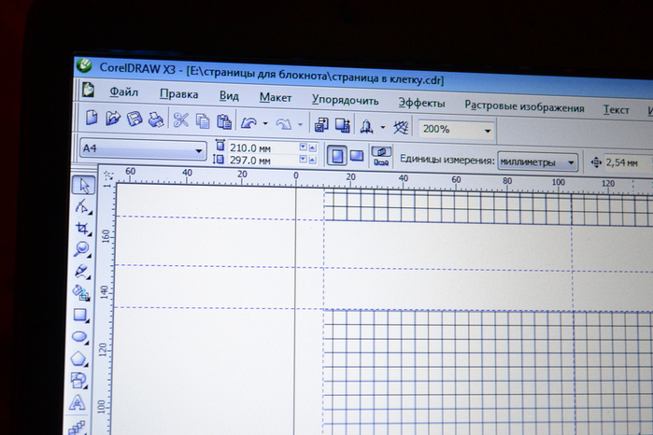
Task: Open the Файл menu
Action: pyautogui.click(x=123, y=92)
